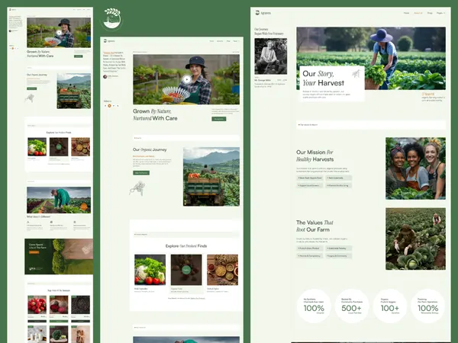458x343 pixels.
Task: Play the hero video in the left full-page mockup
Action: [59, 33]
